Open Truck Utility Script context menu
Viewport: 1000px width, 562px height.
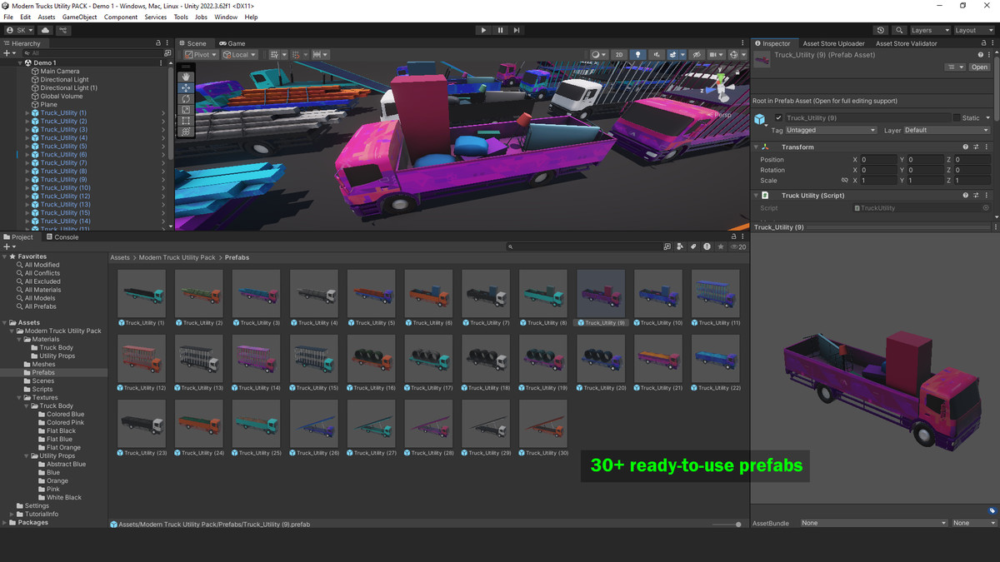987,195
